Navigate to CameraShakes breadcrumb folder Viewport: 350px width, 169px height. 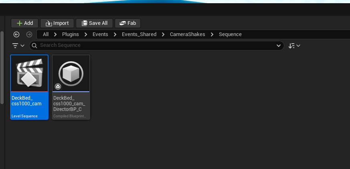pyautogui.click(x=187, y=34)
